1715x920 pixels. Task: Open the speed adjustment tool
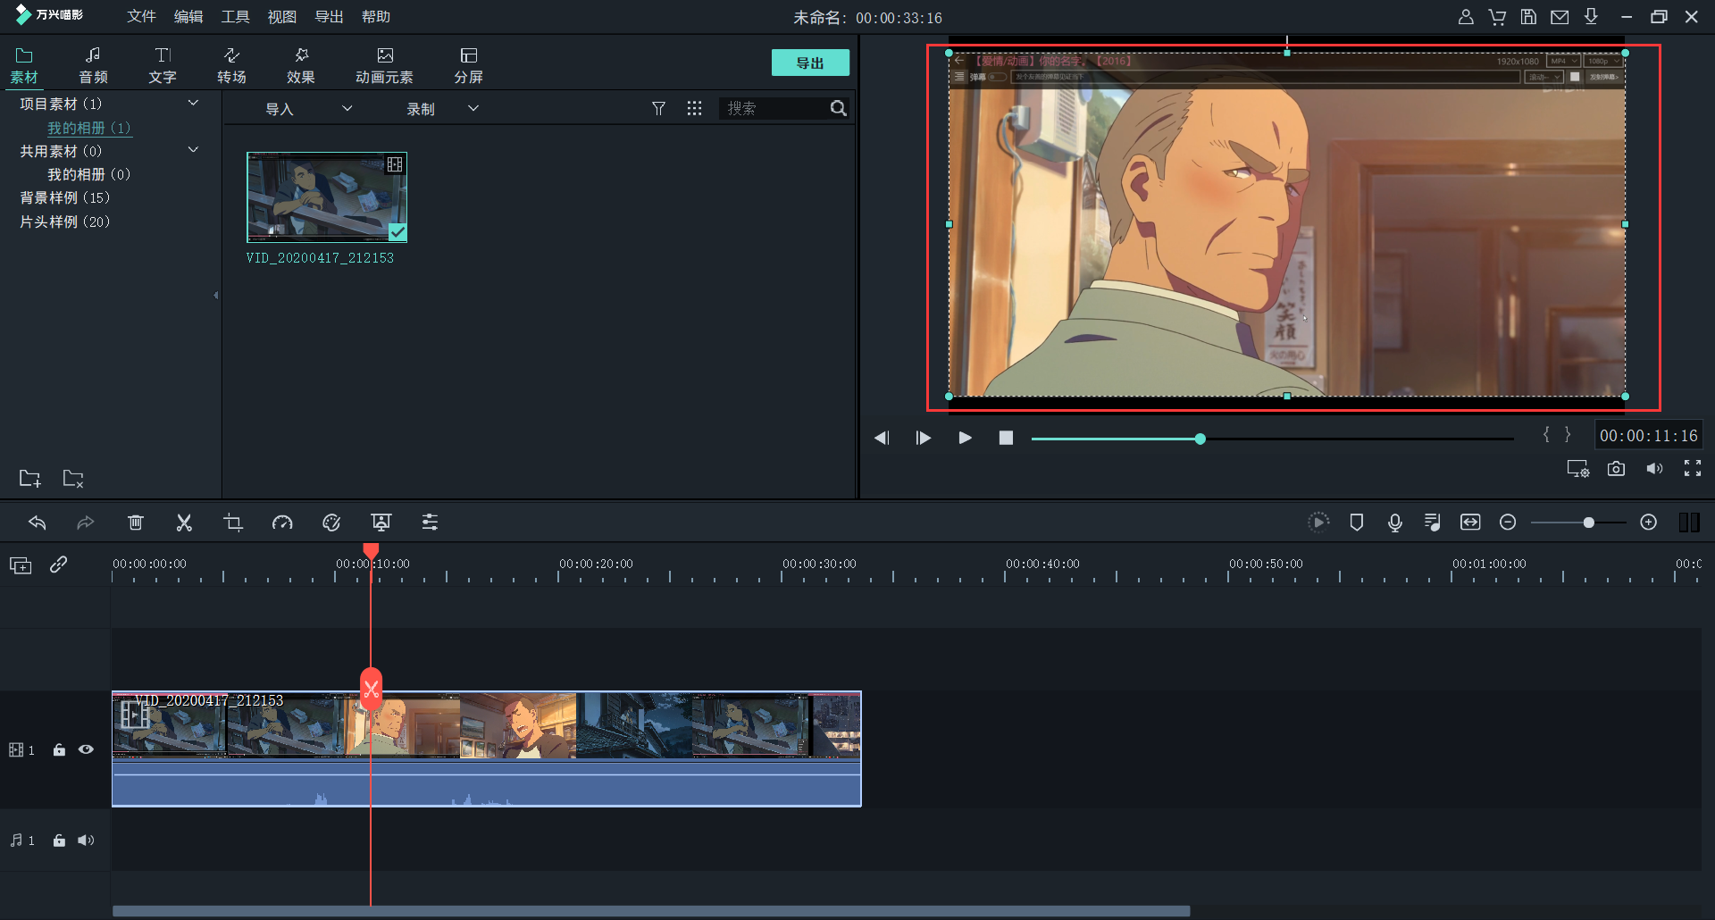pyautogui.click(x=282, y=523)
